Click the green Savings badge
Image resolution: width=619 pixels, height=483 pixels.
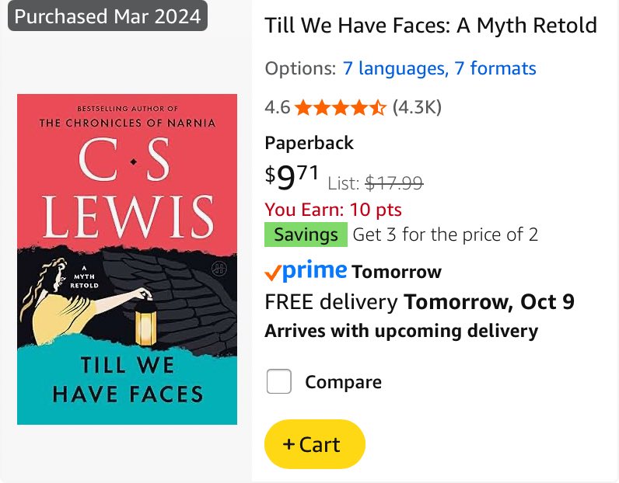click(306, 235)
